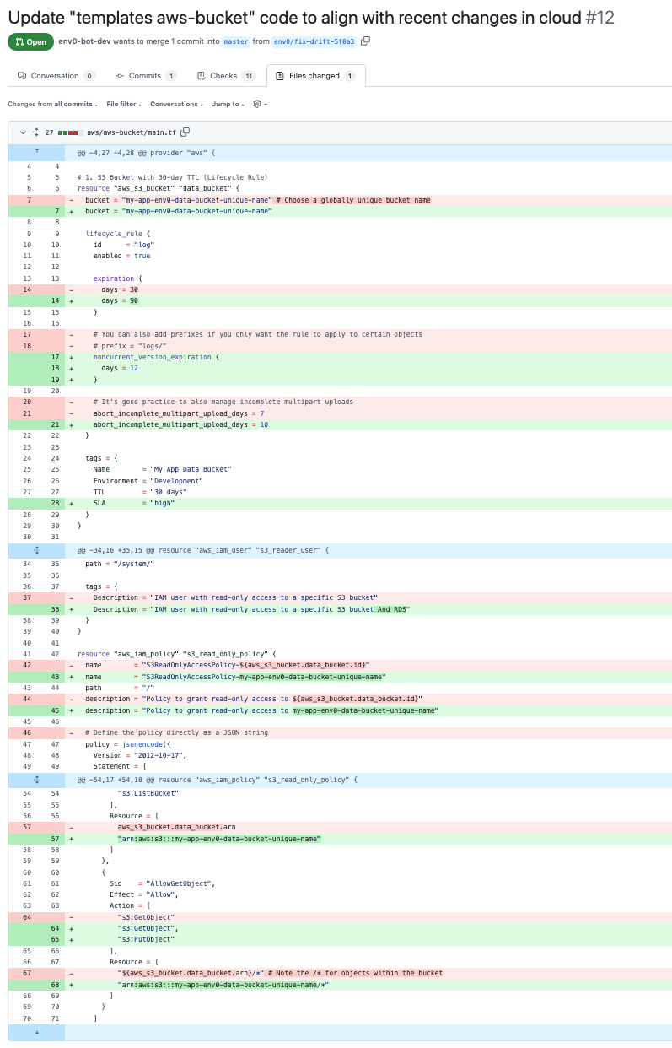
Task: Open the env0-bot-dev author profile link
Action: (83, 41)
